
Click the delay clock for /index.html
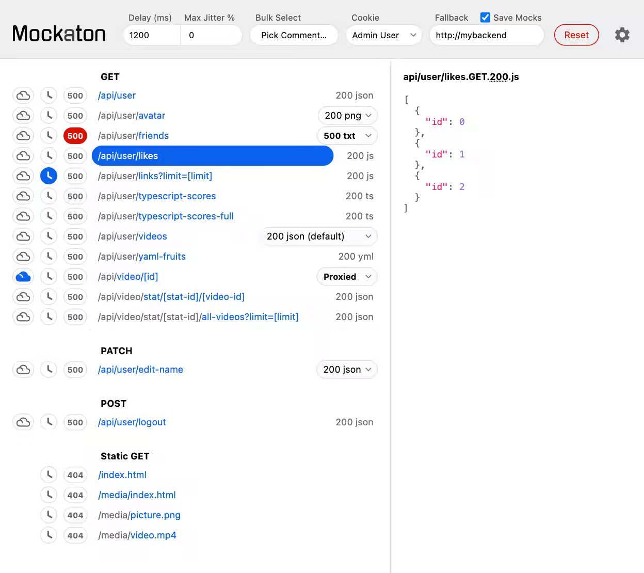click(49, 474)
